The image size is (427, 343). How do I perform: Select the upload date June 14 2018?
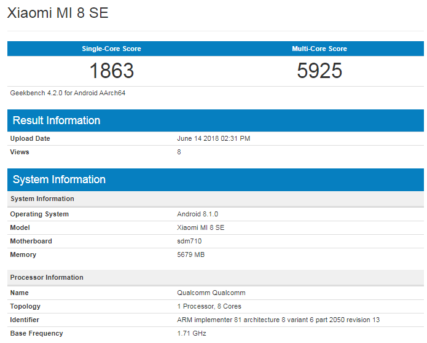pyautogui.click(x=213, y=138)
